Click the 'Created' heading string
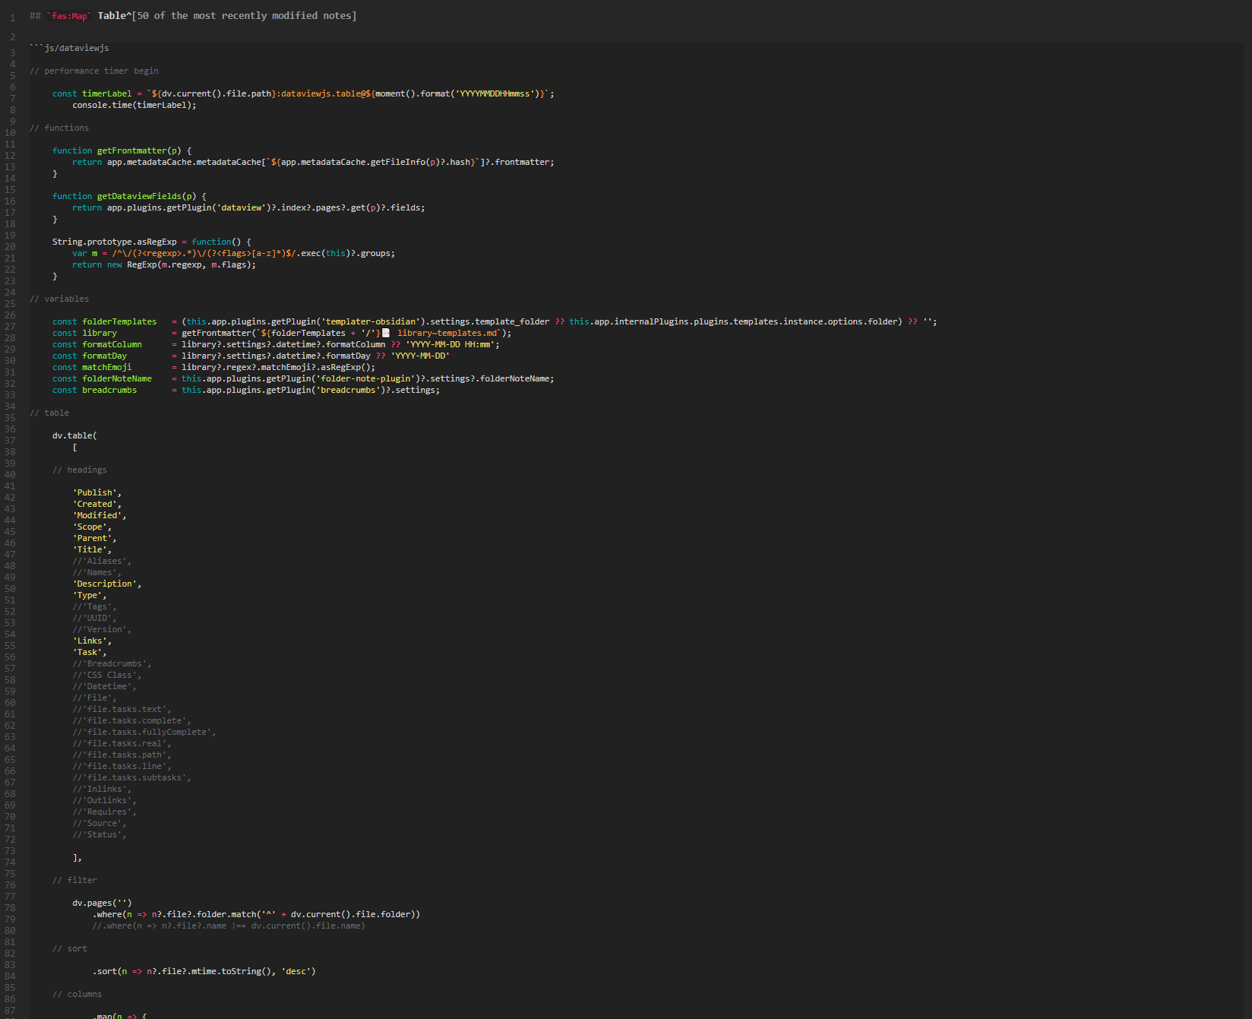The width and height of the screenshot is (1252, 1019). pos(95,504)
